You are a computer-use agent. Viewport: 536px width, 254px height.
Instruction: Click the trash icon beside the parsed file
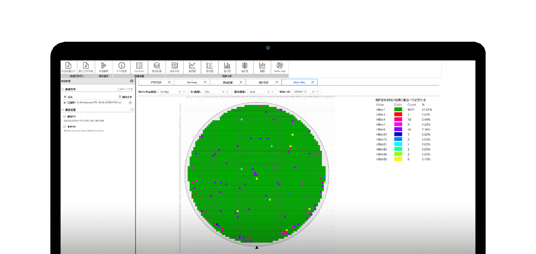click(130, 102)
